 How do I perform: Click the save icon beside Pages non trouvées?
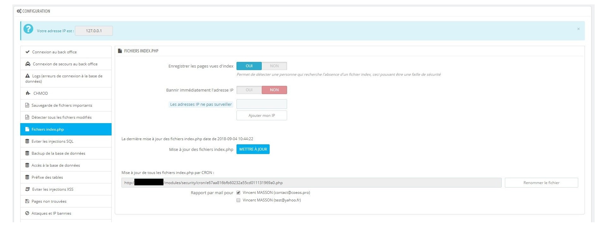point(27,201)
